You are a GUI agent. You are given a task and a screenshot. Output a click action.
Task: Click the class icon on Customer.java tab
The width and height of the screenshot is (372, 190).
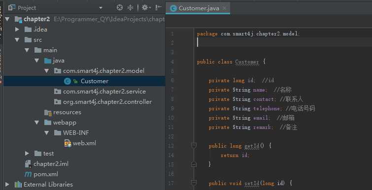pyautogui.click(x=173, y=8)
